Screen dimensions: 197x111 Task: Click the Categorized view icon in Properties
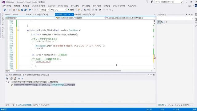pyautogui.click(x=159, y=22)
